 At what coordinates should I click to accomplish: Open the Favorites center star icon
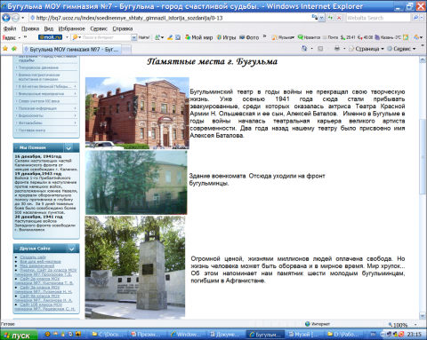(x=5, y=49)
